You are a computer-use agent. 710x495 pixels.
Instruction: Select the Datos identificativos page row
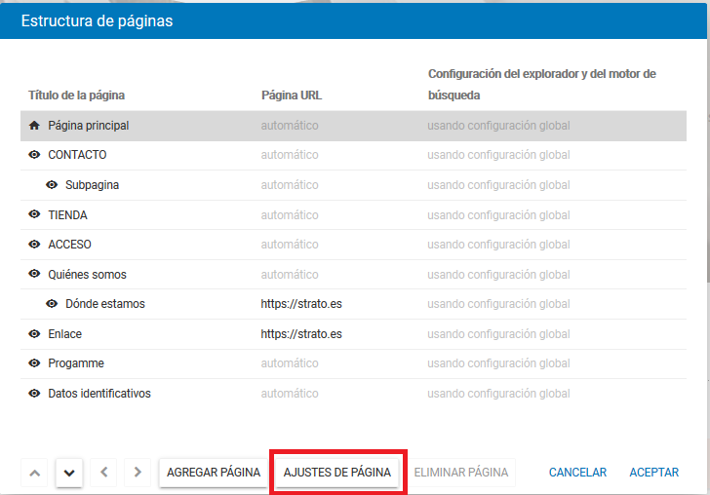[x=99, y=394]
